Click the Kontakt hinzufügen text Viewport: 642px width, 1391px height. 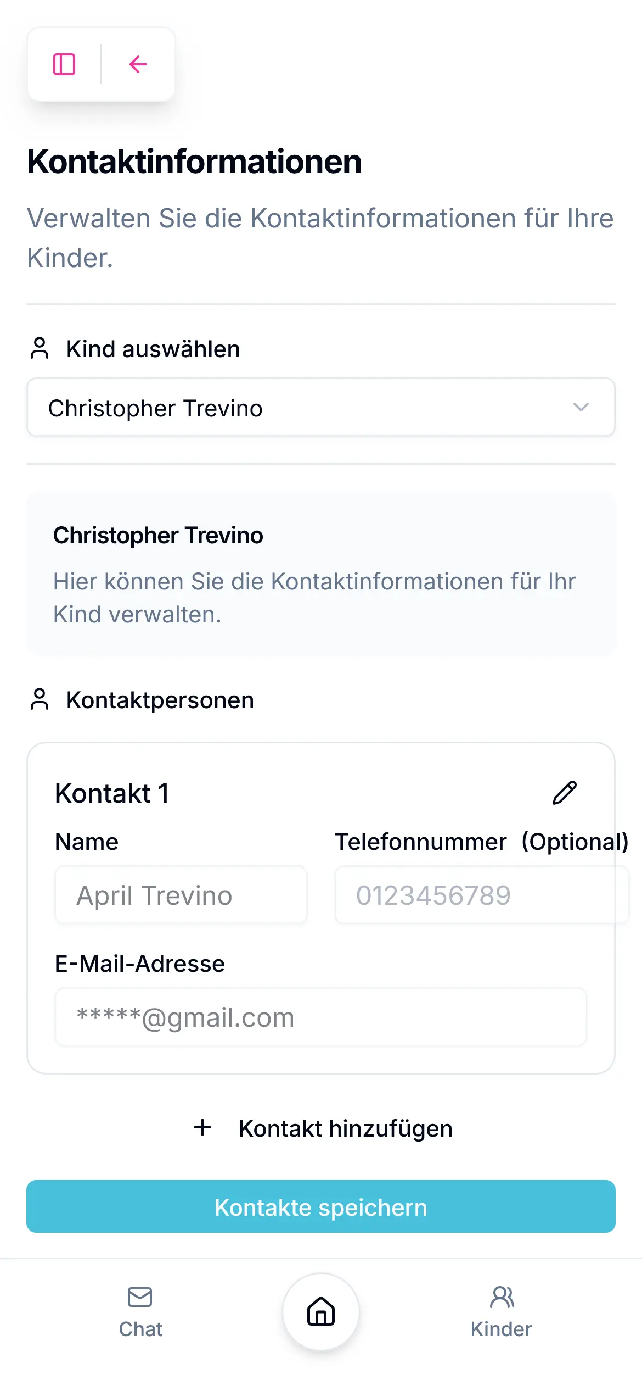(345, 1129)
